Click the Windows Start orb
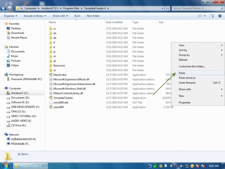 (6, 166)
